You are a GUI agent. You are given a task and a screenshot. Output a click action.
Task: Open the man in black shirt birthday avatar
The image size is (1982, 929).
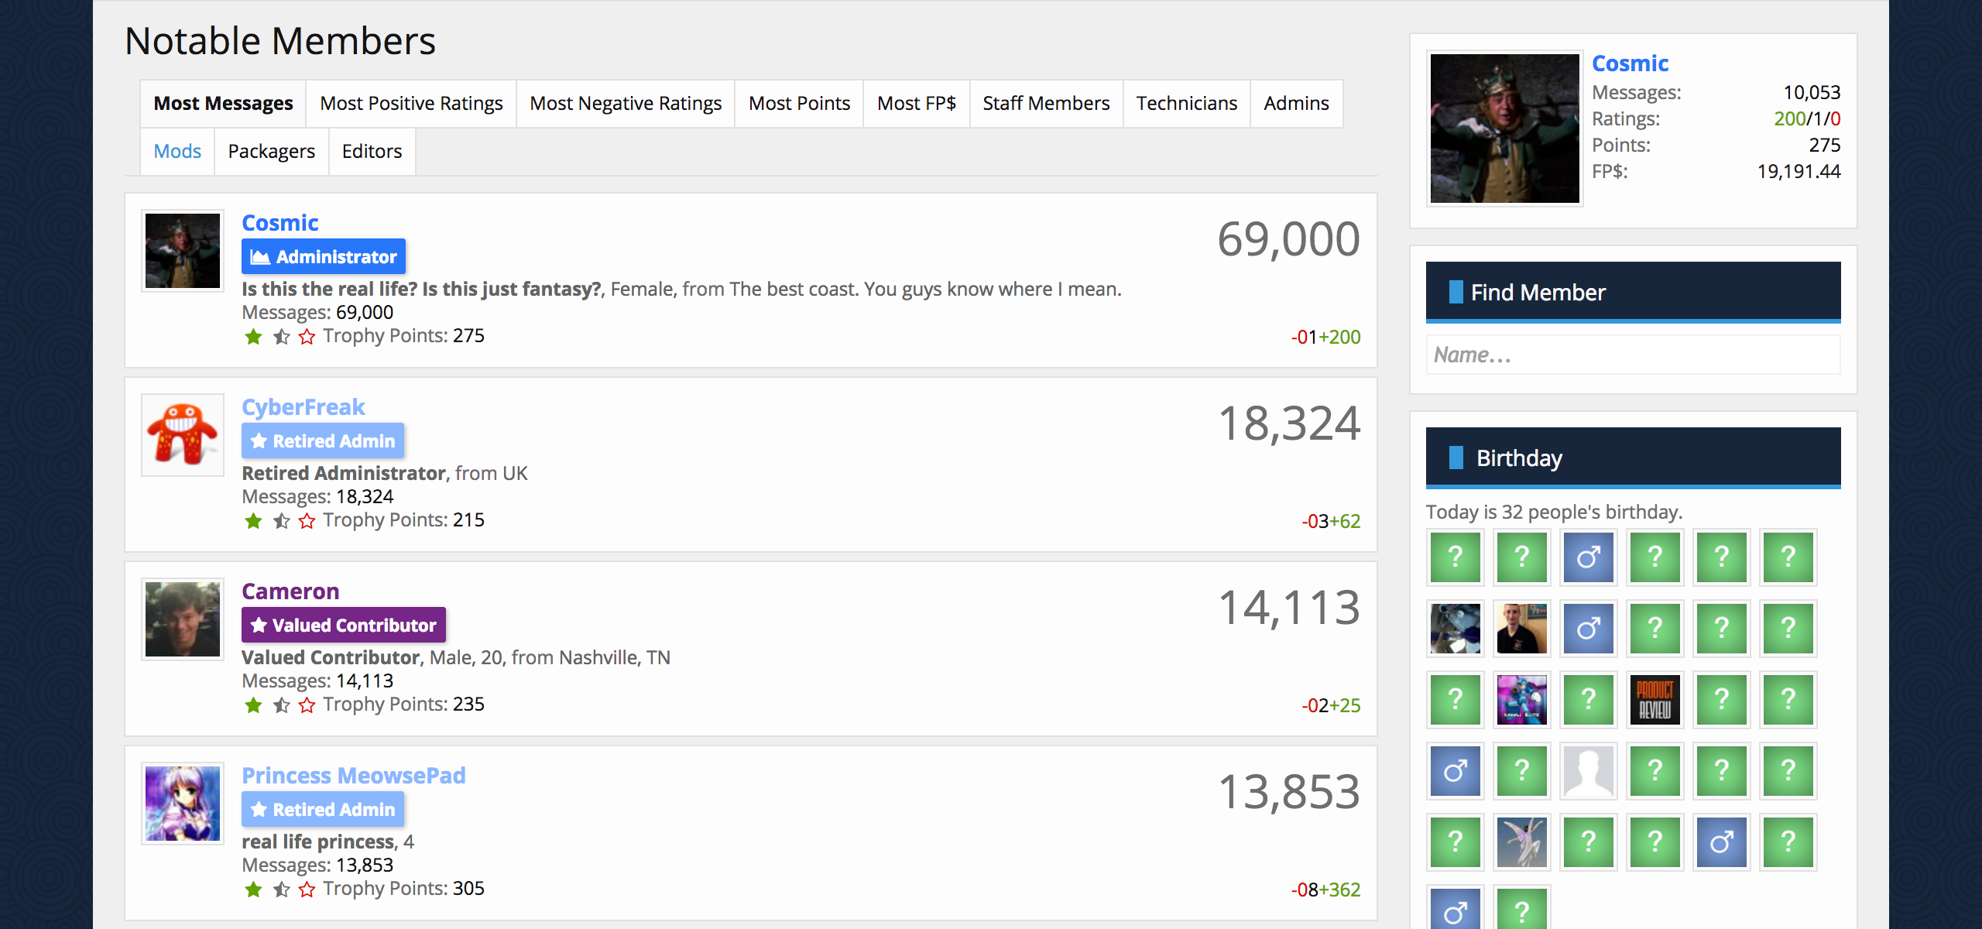[1522, 629]
